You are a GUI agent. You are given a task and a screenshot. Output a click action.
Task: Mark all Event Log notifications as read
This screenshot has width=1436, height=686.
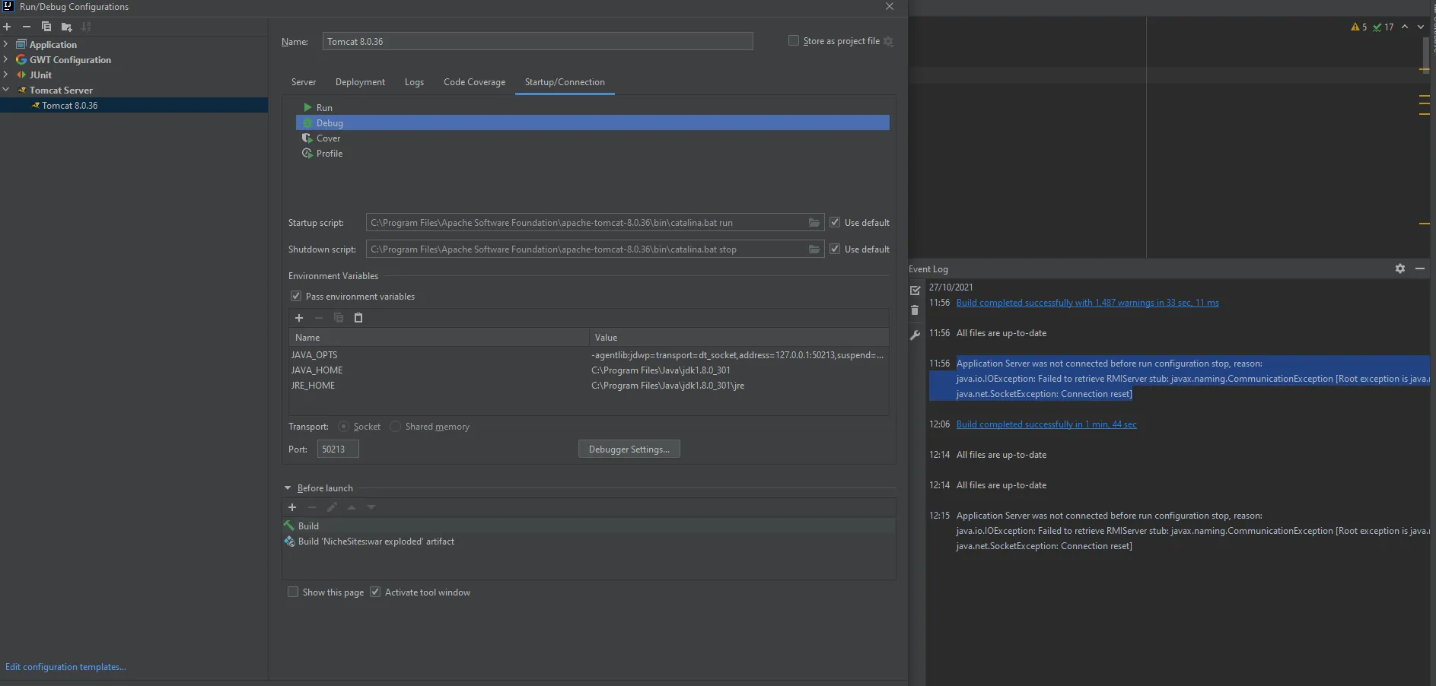click(x=915, y=291)
